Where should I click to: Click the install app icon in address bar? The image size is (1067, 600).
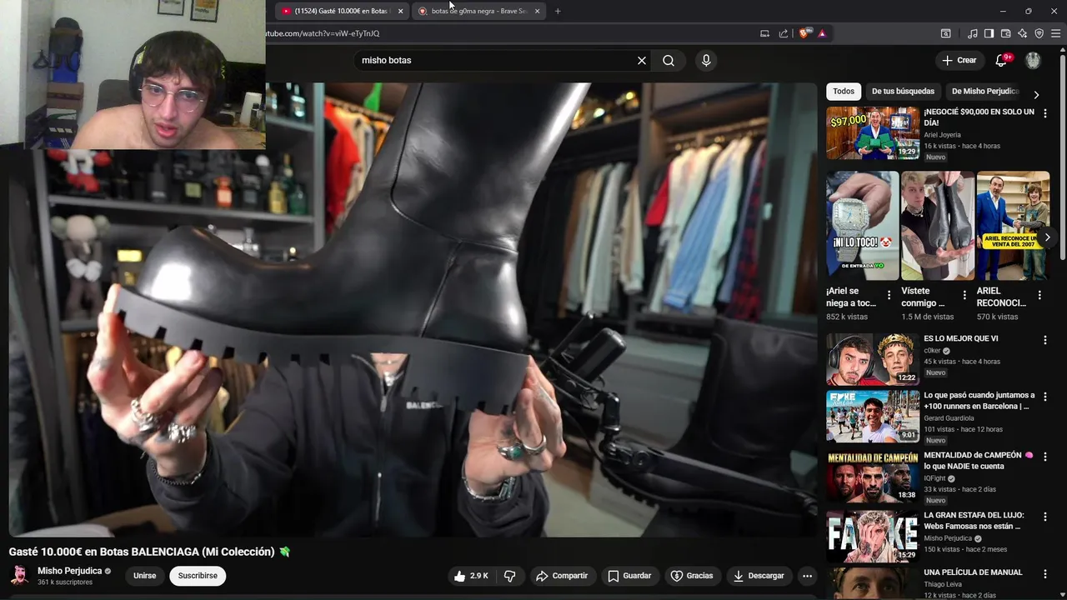(764, 33)
